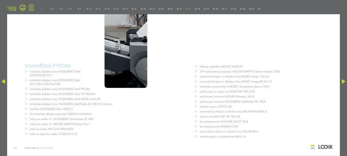Click the KNIHAŘSKÁ VÝROBA heading
Viewport: 347px width, 156px height.
48,66
